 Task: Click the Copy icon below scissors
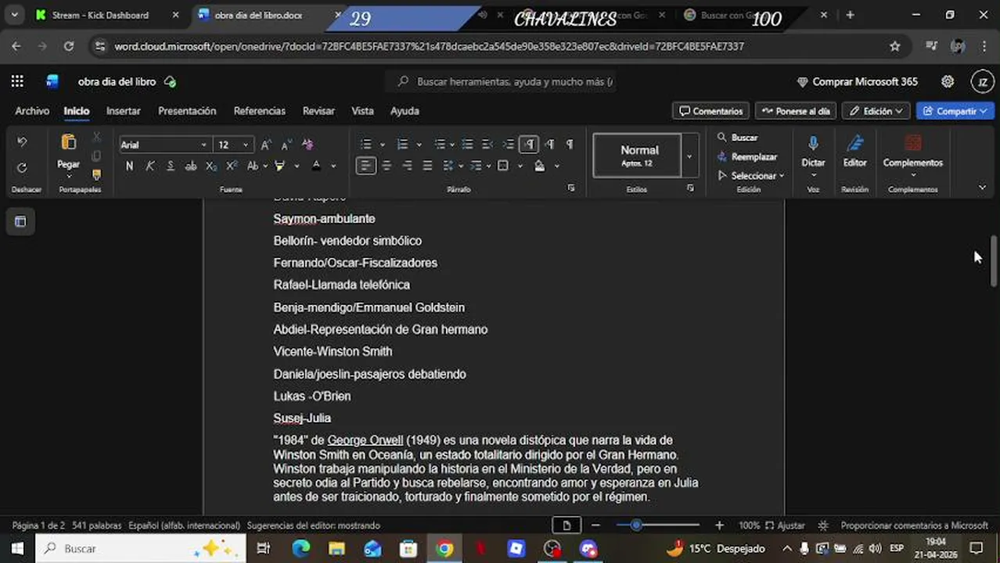(96, 156)
